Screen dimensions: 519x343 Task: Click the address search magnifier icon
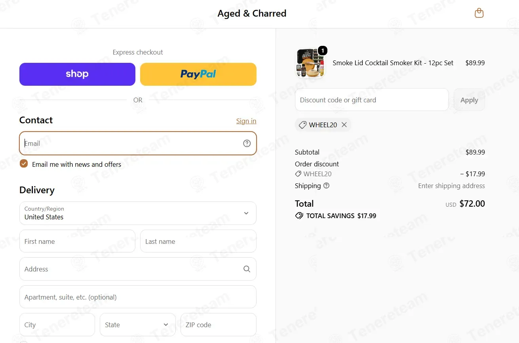[x=247, y=269]
